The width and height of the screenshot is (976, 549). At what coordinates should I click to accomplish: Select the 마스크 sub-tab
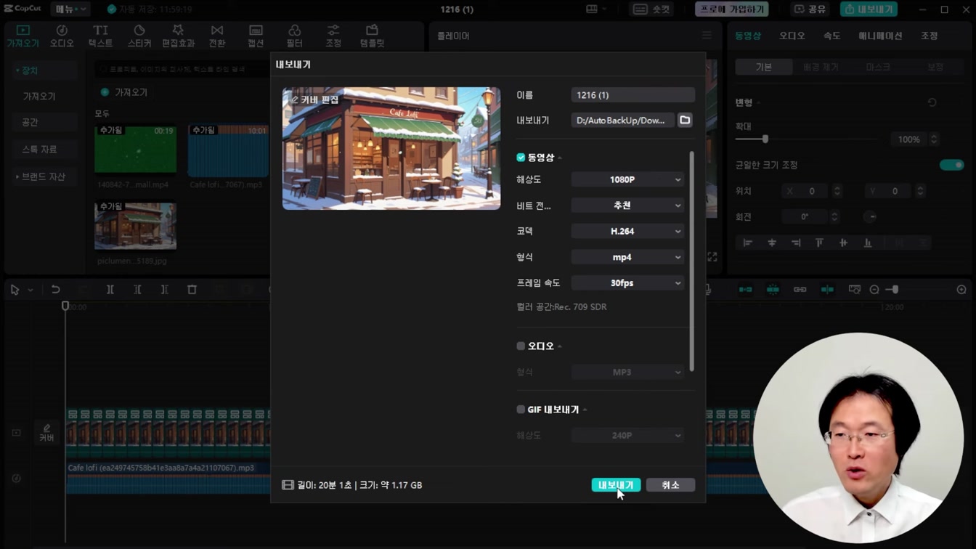[878, 67]
